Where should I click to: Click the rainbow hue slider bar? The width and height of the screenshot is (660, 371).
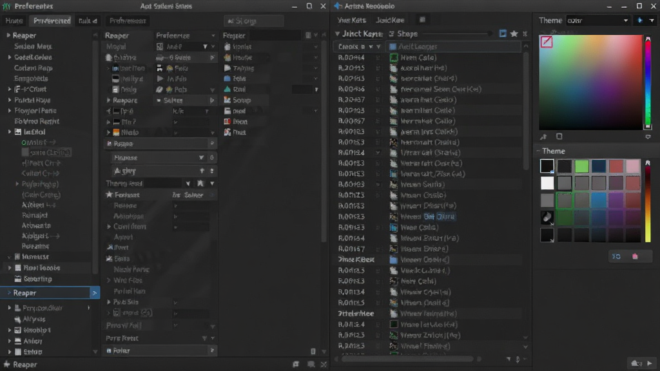point(648,82)
